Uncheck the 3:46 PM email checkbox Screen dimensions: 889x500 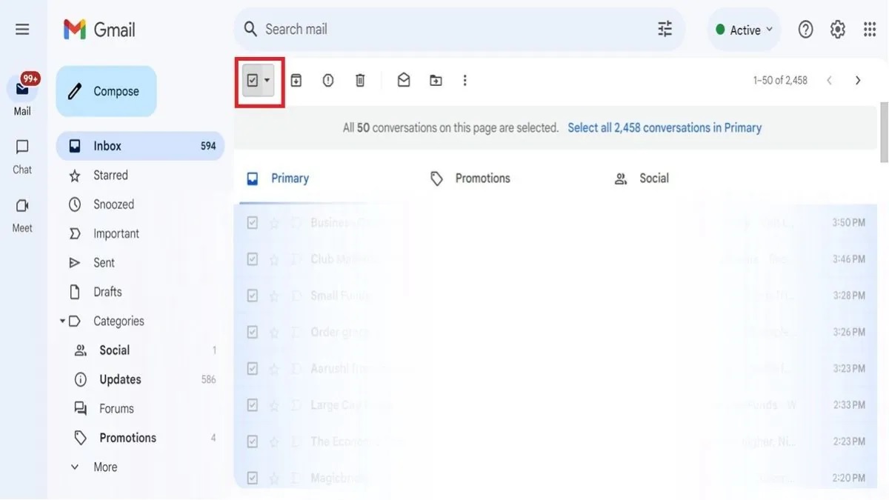pyautogui.click(x=253, y=259)
